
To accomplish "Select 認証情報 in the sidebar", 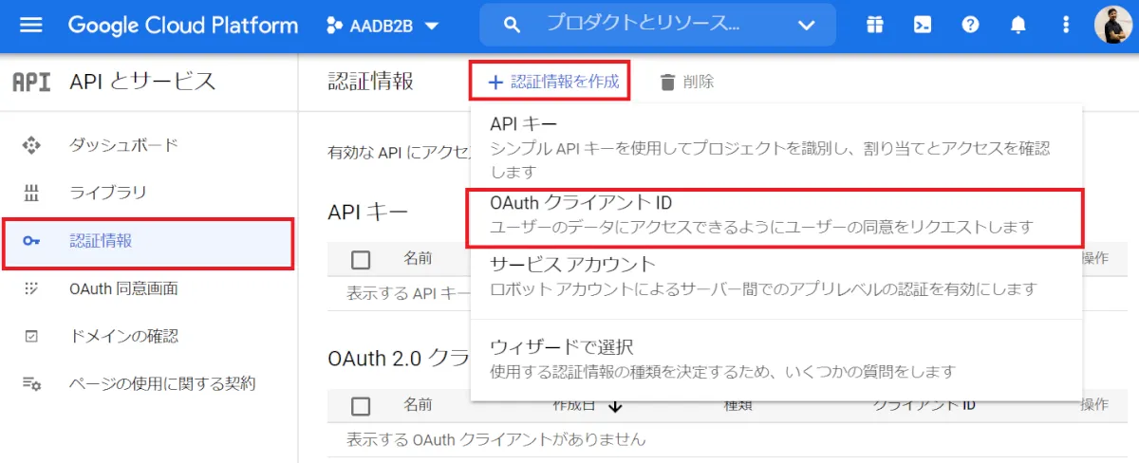I will (x=147, y=241).
